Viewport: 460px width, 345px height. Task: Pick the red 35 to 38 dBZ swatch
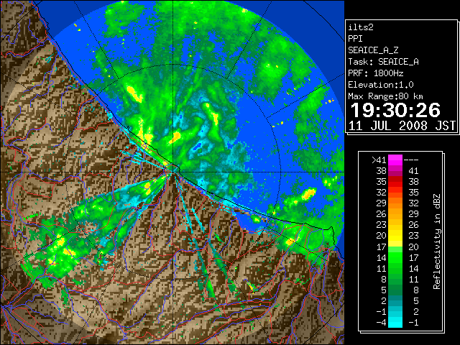(x=395, y=182)
